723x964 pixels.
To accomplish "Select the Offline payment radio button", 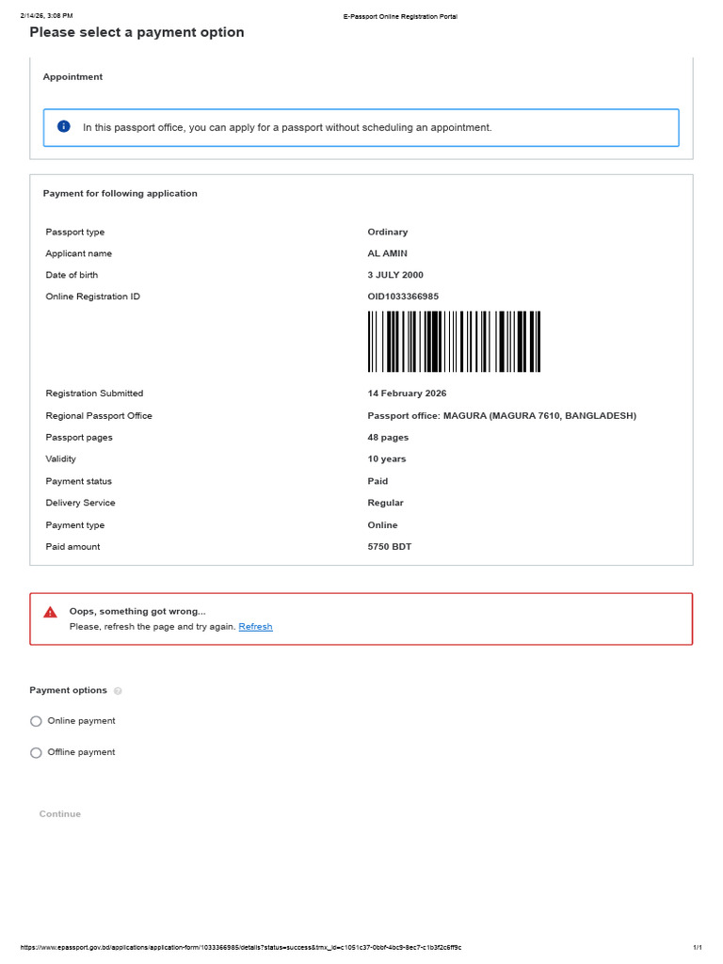I will [x=37, y=752].
